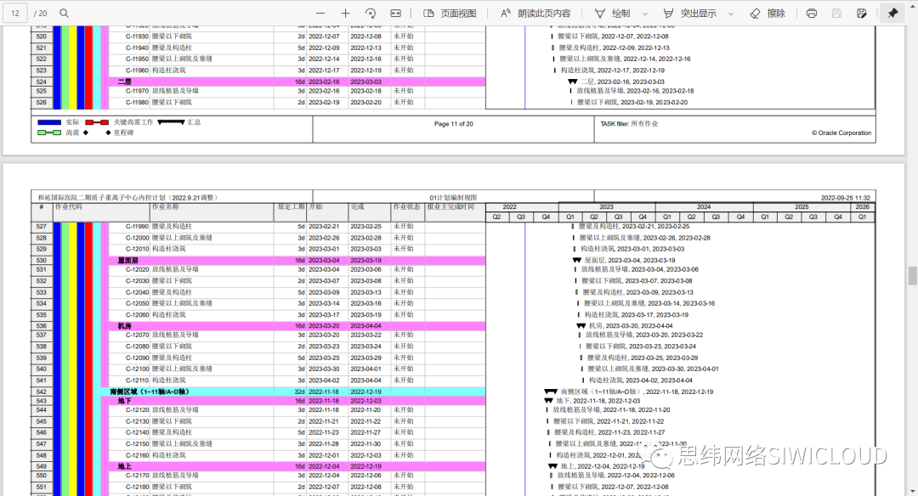The height and width of the screenshot is (496, 918).
Task: Click activity code C-11940
Action: point(137,48)
